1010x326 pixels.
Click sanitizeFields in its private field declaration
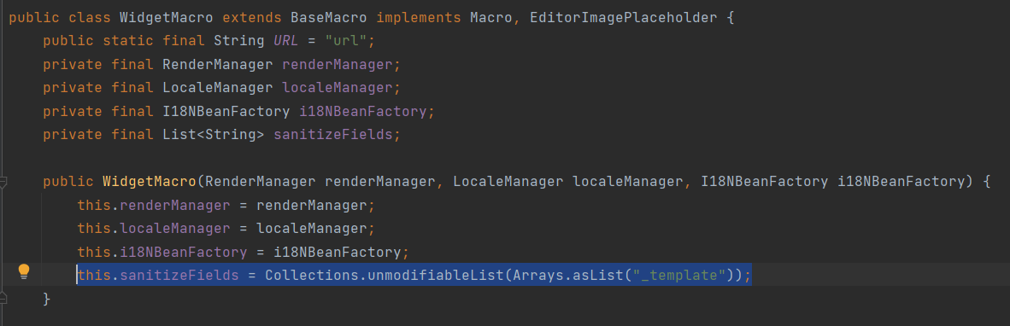[333, 134]
